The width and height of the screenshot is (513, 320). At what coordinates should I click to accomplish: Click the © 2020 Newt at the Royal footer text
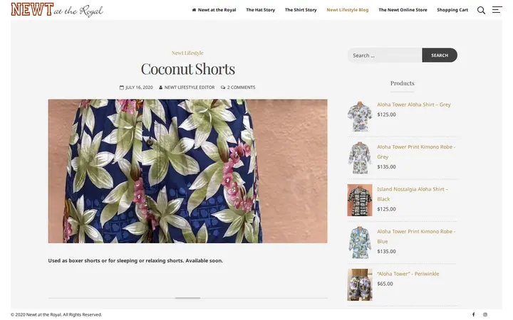coord(56,314)
